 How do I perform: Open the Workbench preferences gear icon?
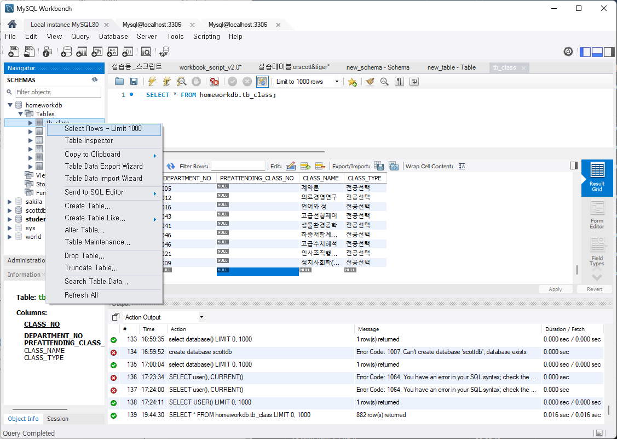[x=568, y=51]
